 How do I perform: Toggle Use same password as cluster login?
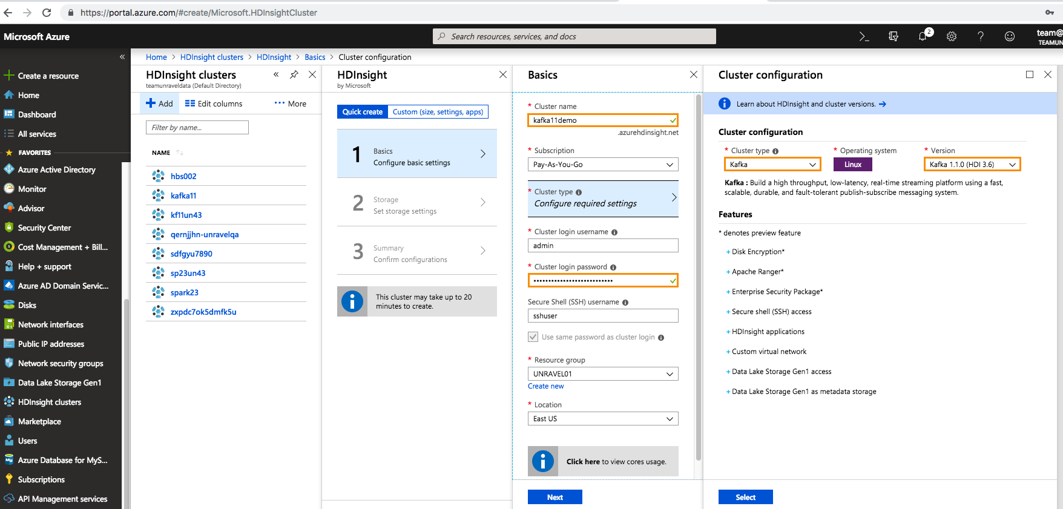click(x=533, y=337)
